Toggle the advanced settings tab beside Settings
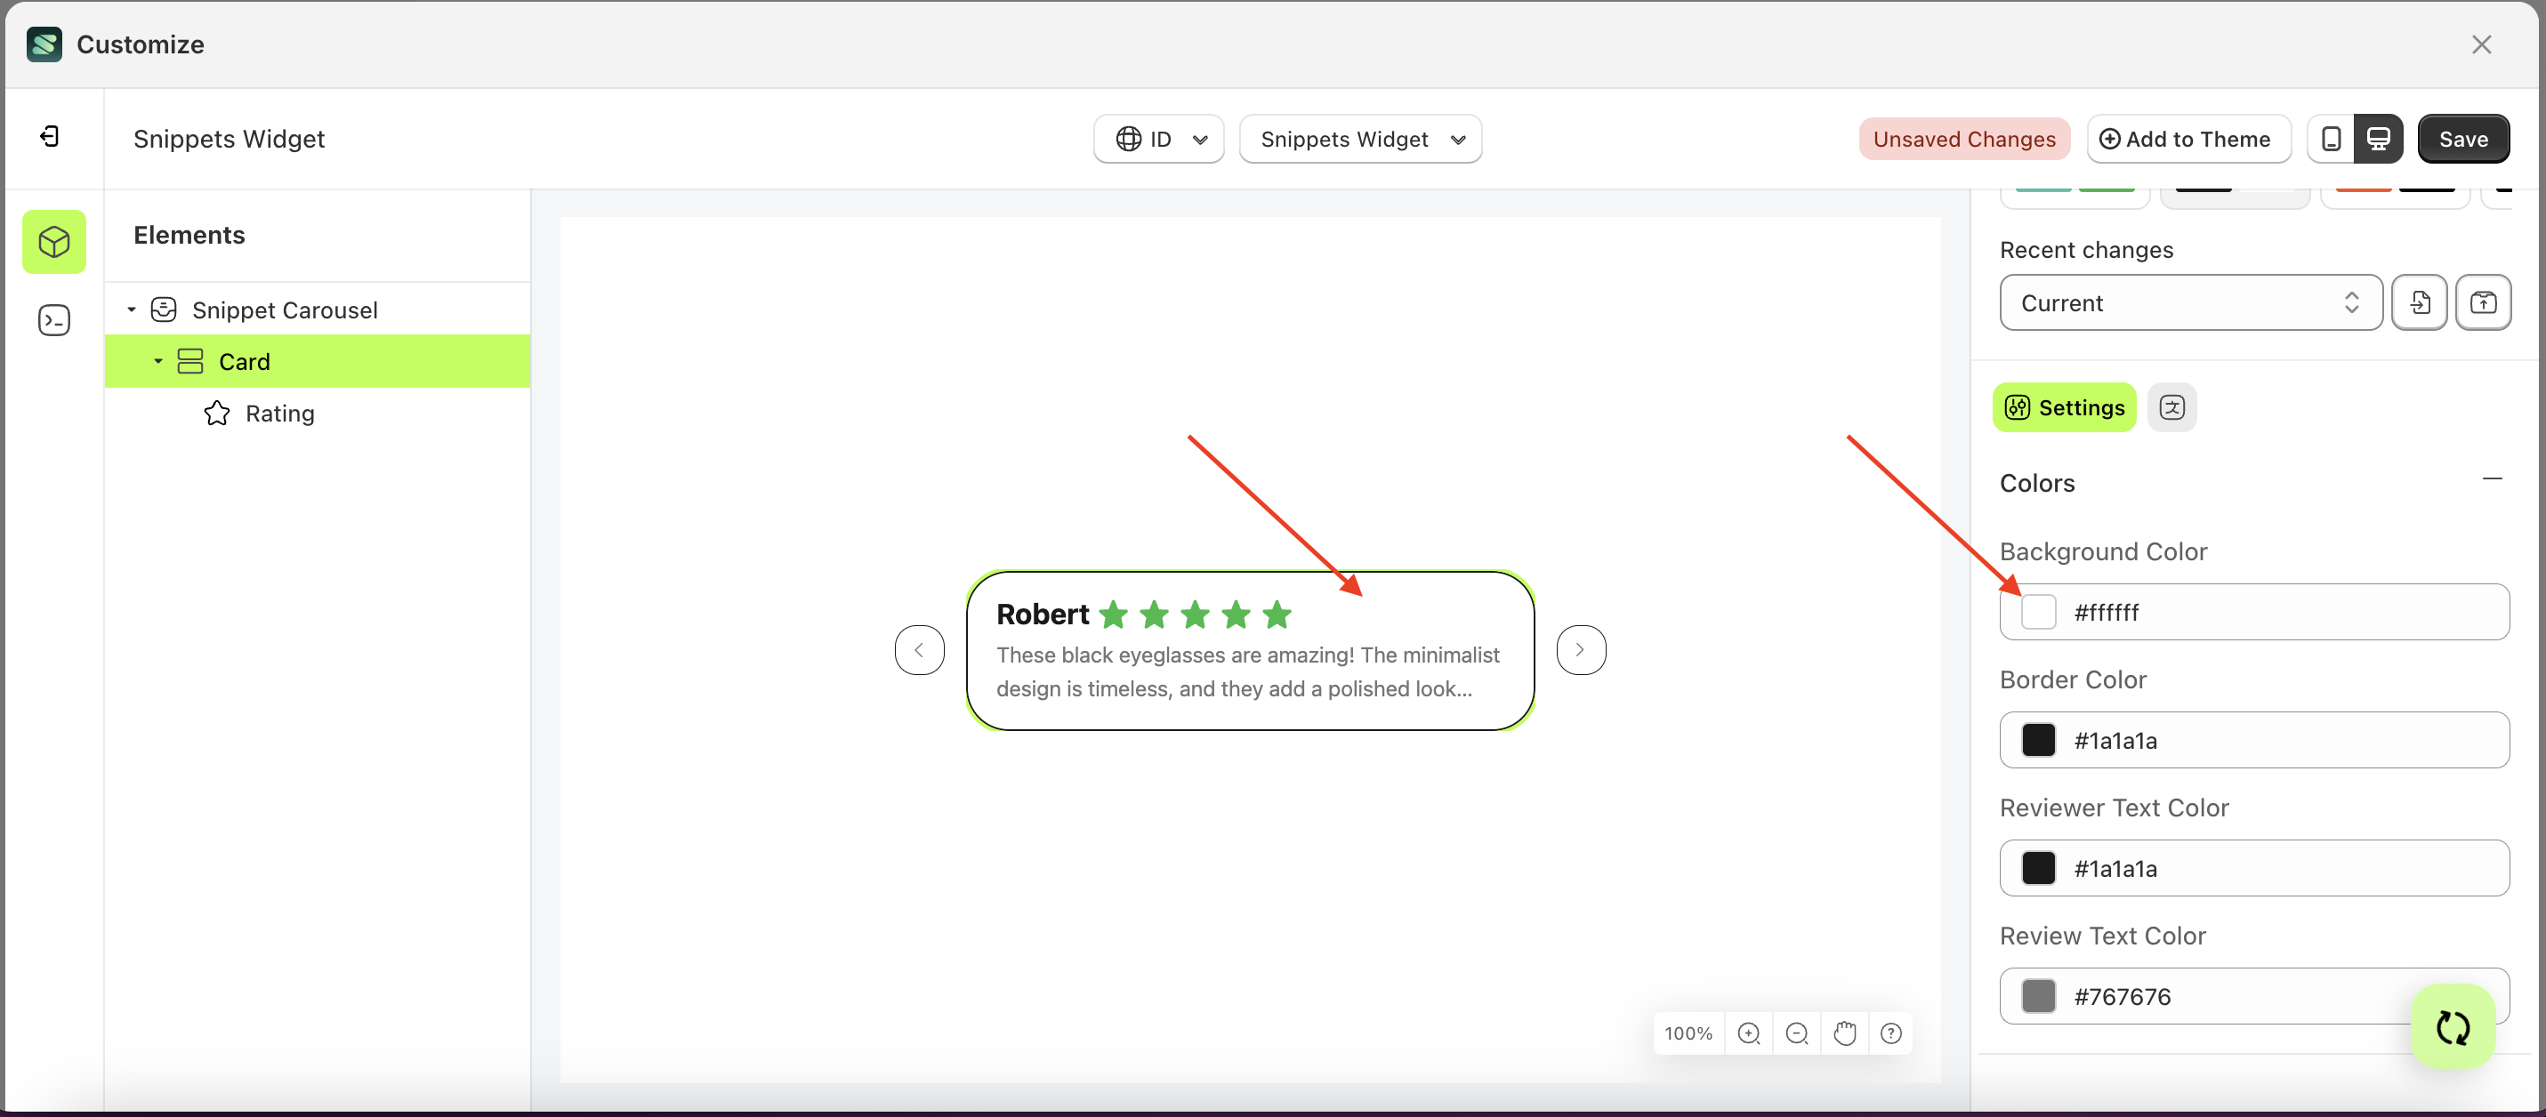 2172,407
